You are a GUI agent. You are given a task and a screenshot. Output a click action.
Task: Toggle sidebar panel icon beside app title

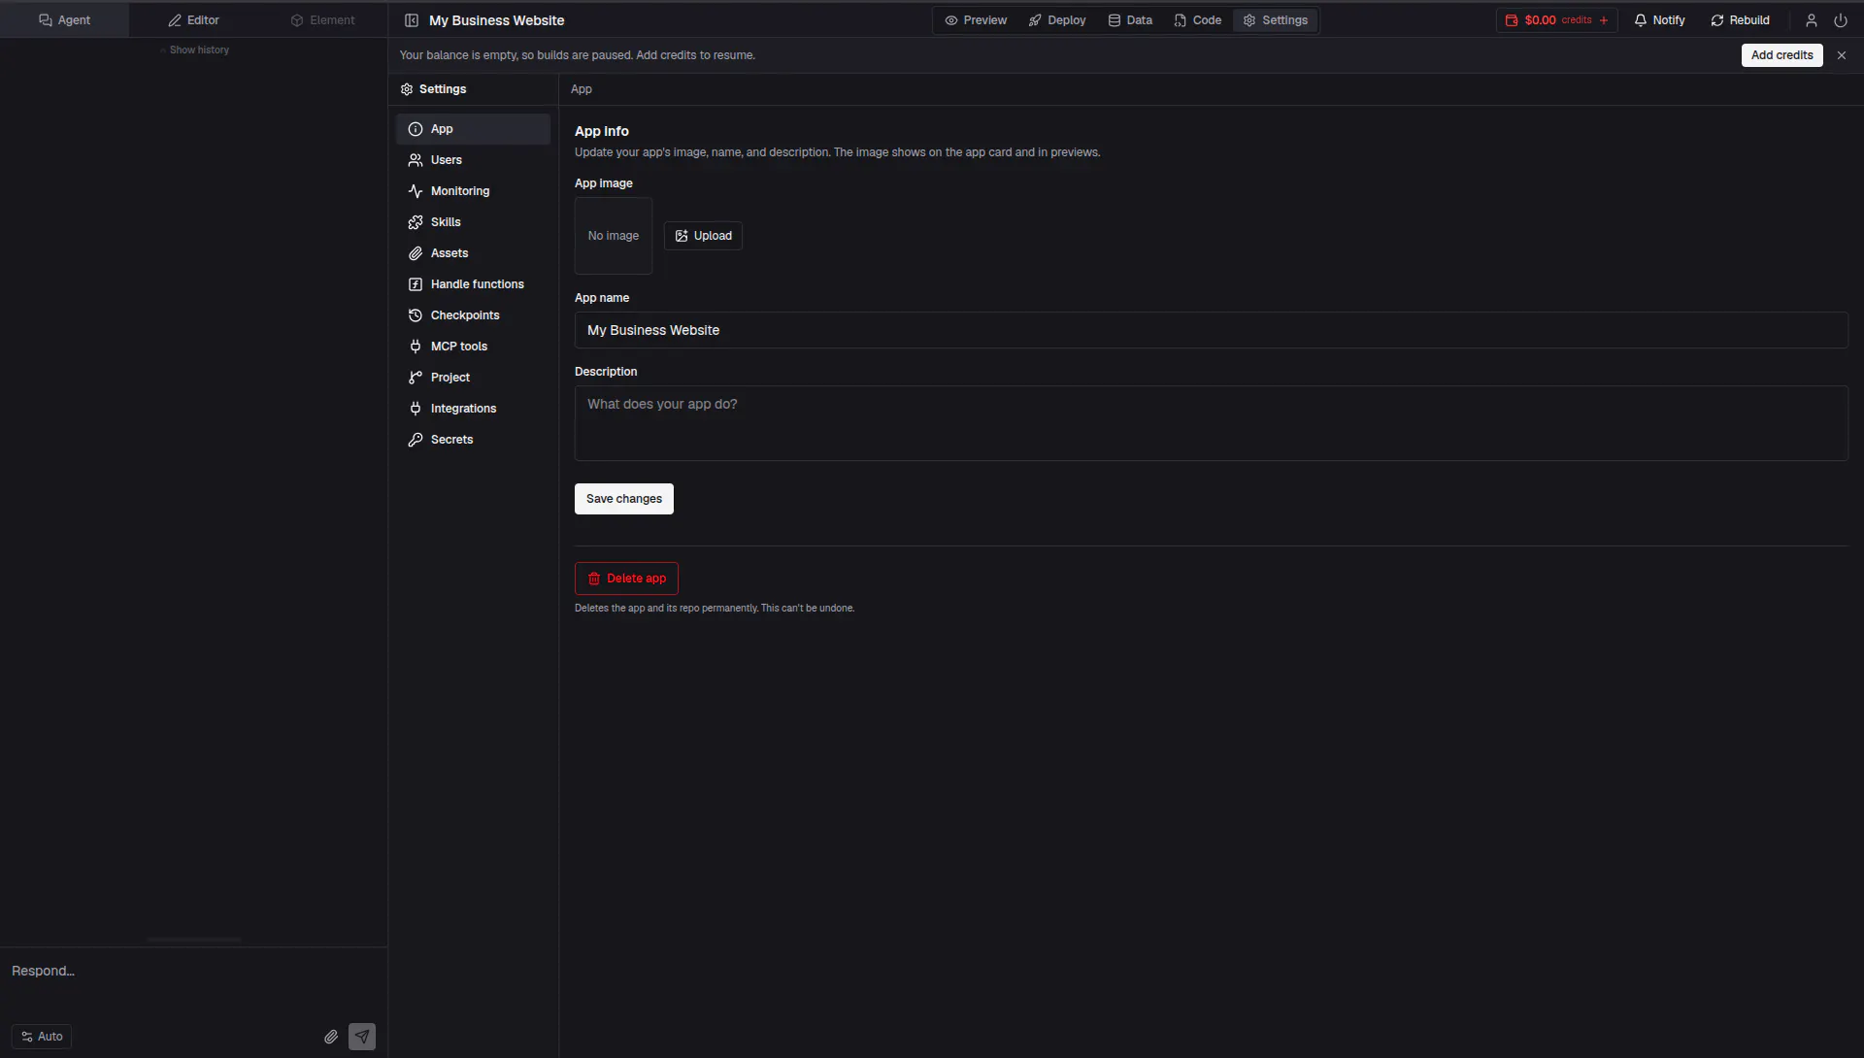[412, 20]
